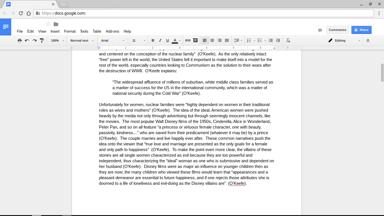Click the blue Share button

[361, 30]
